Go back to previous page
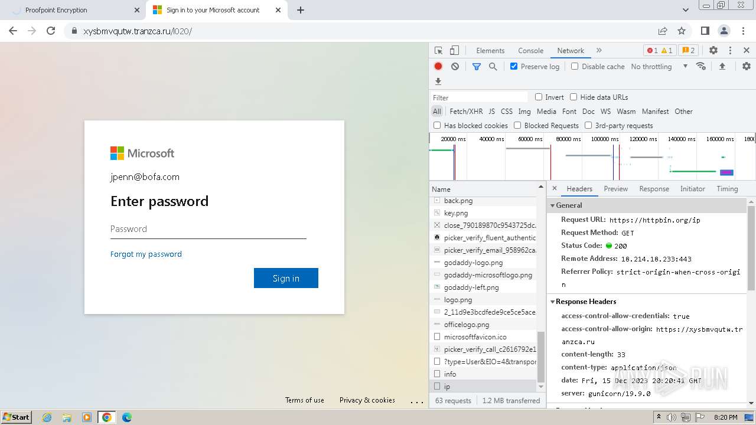Image resolution: width=756 pixels, height=425 pixels. point(13,31)
